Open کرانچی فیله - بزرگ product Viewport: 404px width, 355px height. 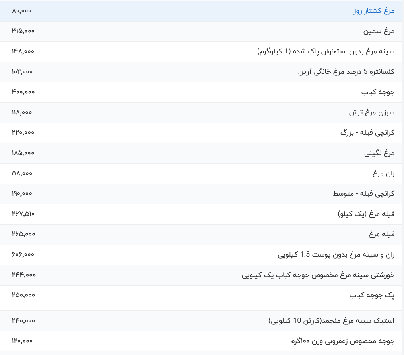tap(367, 133)
